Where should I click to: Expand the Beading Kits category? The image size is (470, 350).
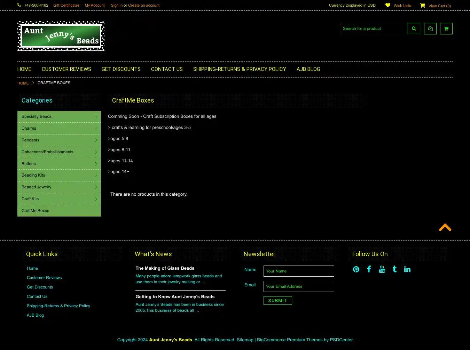click(96, 176)
